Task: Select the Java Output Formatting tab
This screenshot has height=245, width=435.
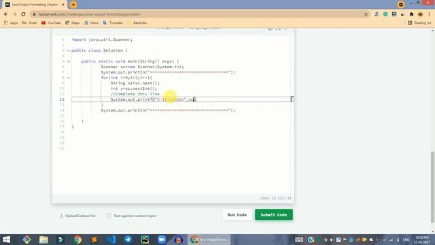Action: pos(35,5)
